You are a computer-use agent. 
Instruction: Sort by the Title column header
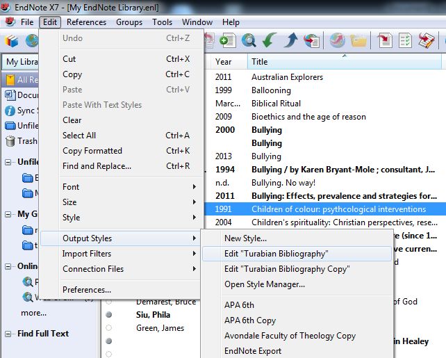tap(344, 62)
